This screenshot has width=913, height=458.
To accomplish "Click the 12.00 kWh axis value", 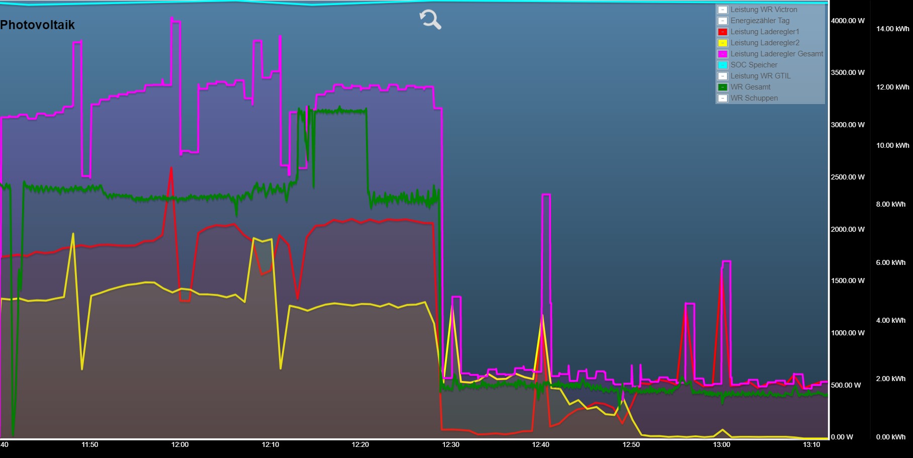I will 893,87.
